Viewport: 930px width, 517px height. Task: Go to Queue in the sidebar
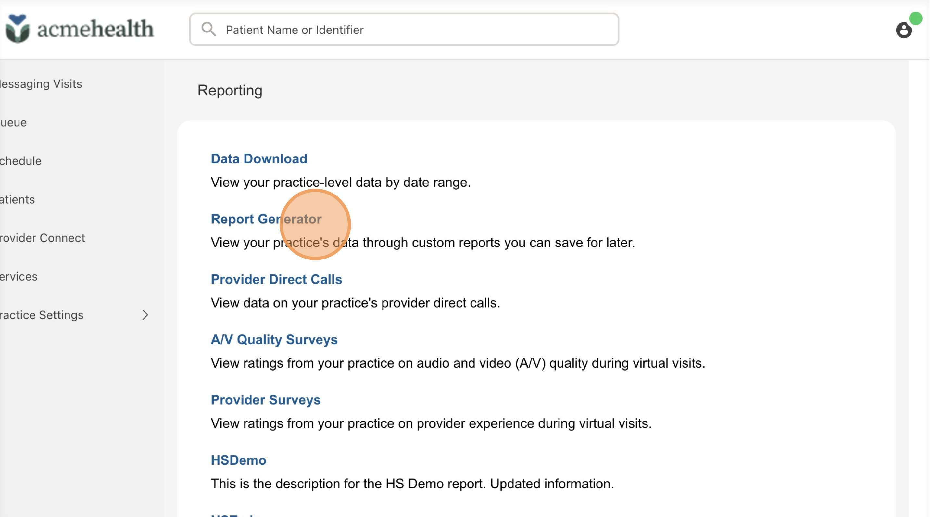point(13,123)
